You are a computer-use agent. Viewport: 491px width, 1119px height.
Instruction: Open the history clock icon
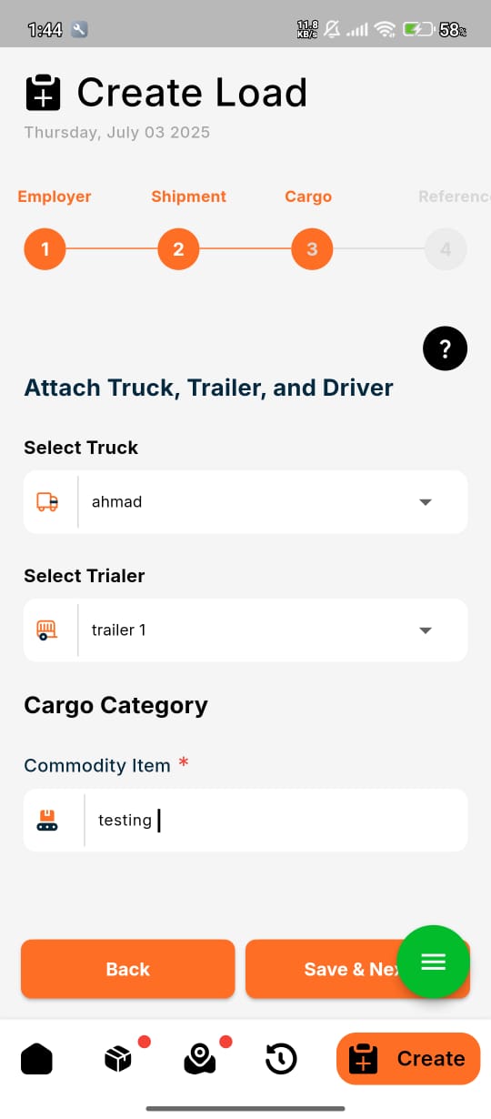pos(280,1059)
